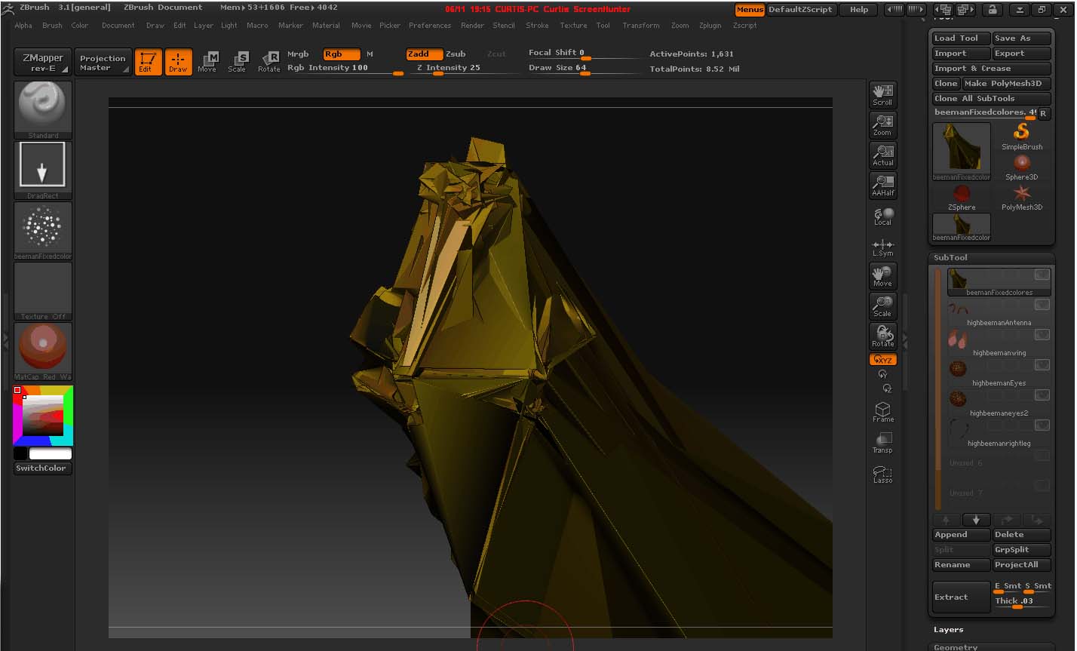Viewport: 1077px width, 651px height.
Task: Select the Draw mode button
Action: pyautogui.click(x=179, y=62)
